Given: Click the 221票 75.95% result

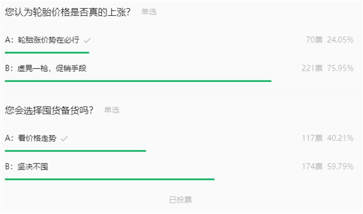Looking at the screenshot, I should pyautogui.click(x=327, y=68).
